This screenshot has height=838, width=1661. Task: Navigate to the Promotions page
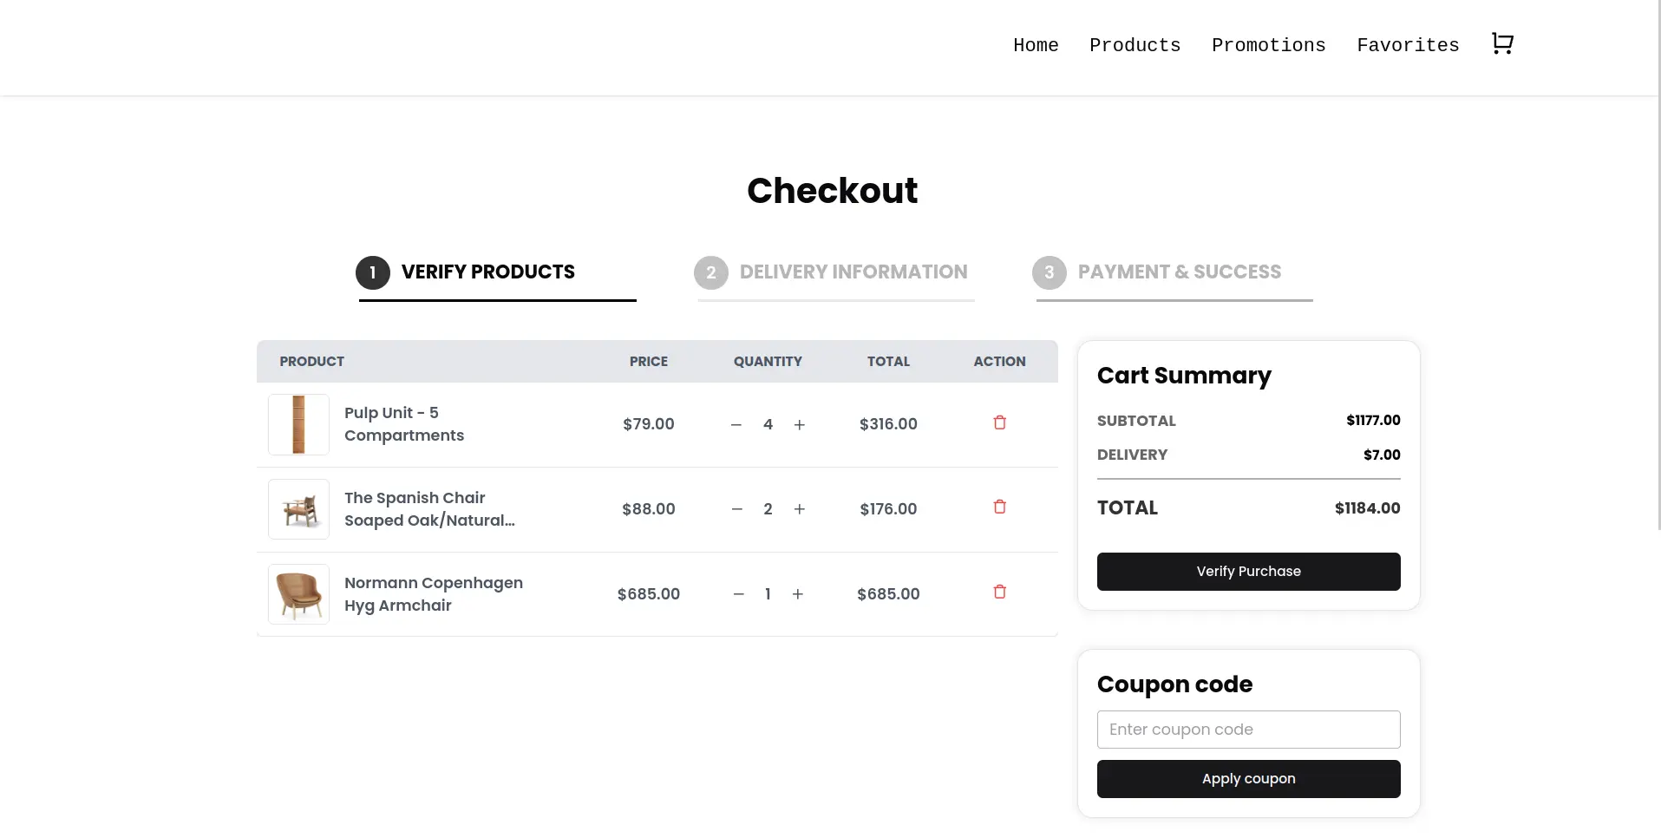tap(1268, 46)
